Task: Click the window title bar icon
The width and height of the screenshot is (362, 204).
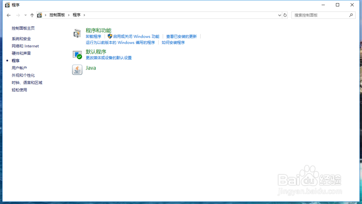Action: [7, 5]
